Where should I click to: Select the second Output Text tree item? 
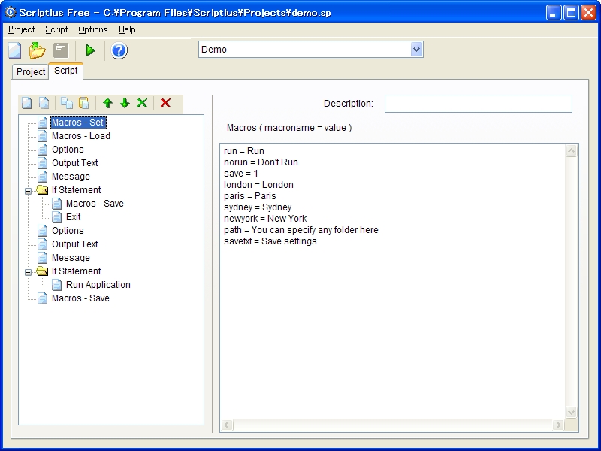74,244
